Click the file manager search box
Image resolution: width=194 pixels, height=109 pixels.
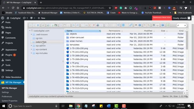click(181, 25)
